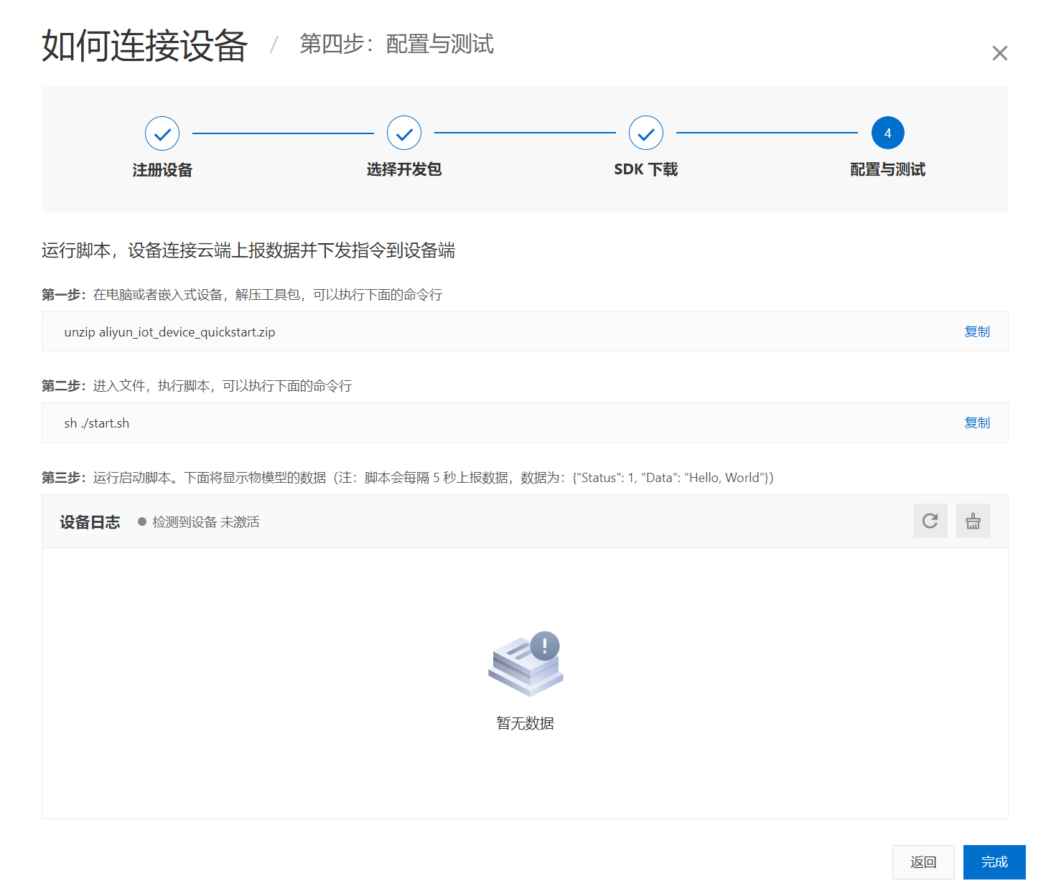Image resolution: width=1051 pixels, height=896 pixels.
Task: Refresh the 设备日志 log panel
Action: tap(930, 521)
